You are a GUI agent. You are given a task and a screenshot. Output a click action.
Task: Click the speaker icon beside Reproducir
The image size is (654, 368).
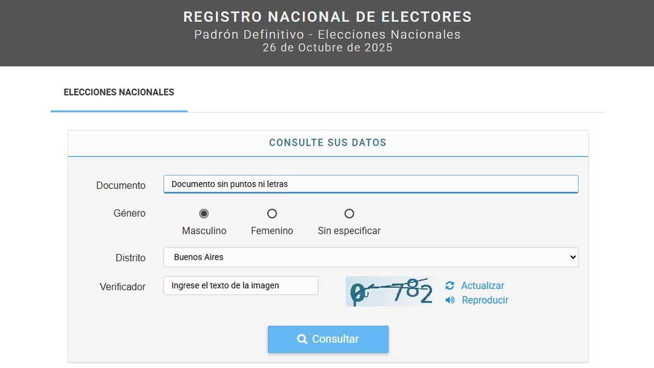coord(450,300)
